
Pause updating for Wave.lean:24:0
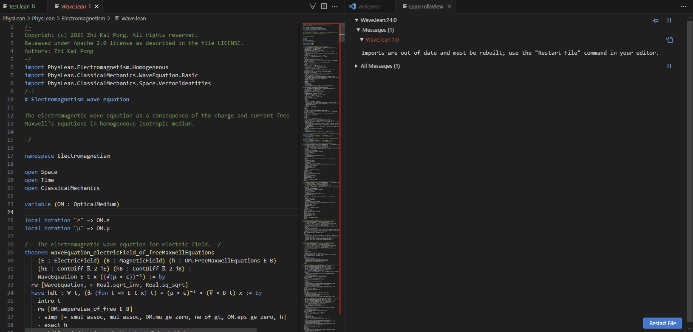[x=669, y=20]
